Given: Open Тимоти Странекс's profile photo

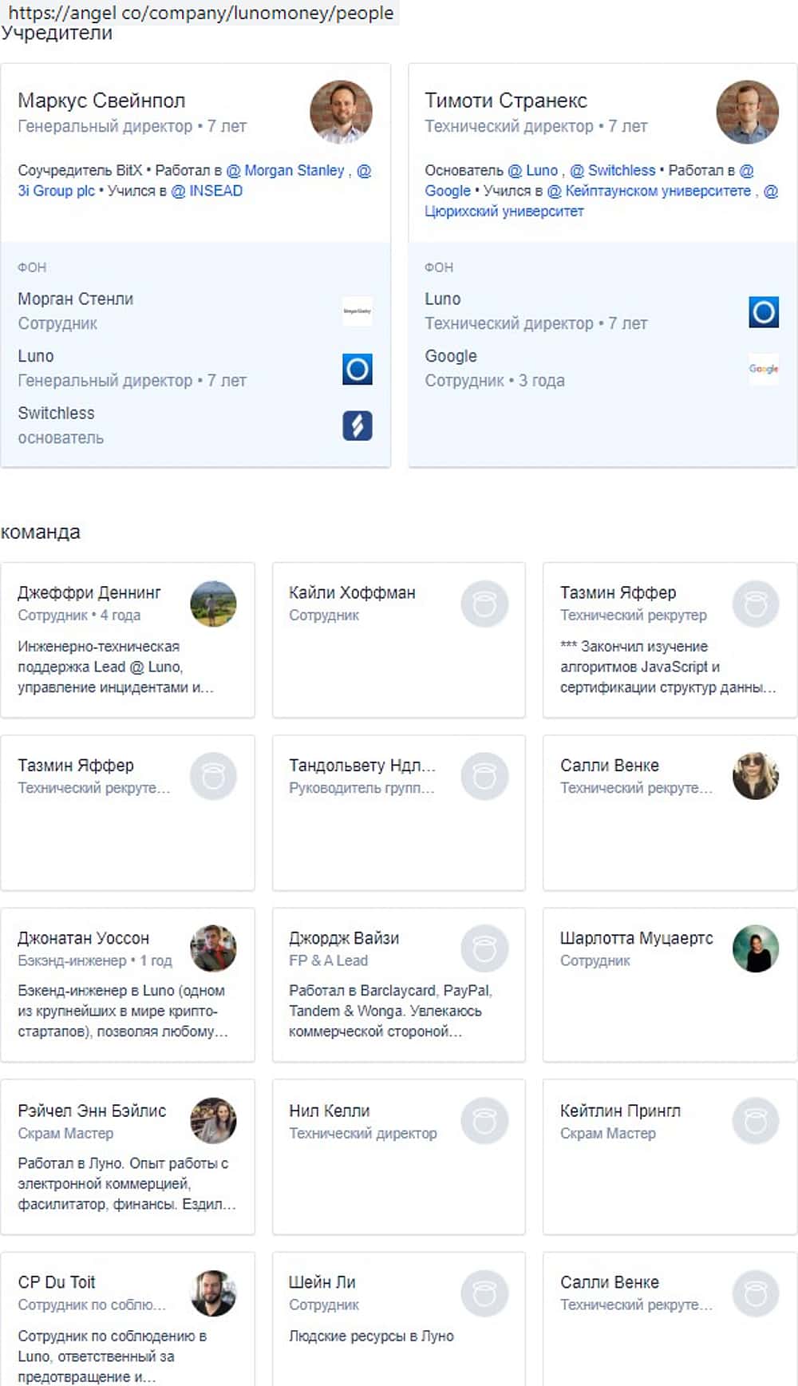Looking at the screenshot, I should [747, 112].
